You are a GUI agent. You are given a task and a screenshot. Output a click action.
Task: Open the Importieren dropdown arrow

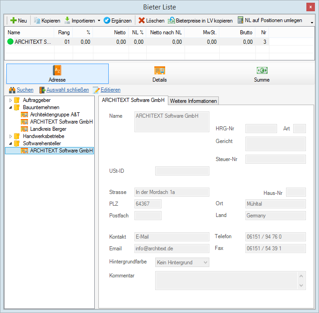tap(99, 21)
